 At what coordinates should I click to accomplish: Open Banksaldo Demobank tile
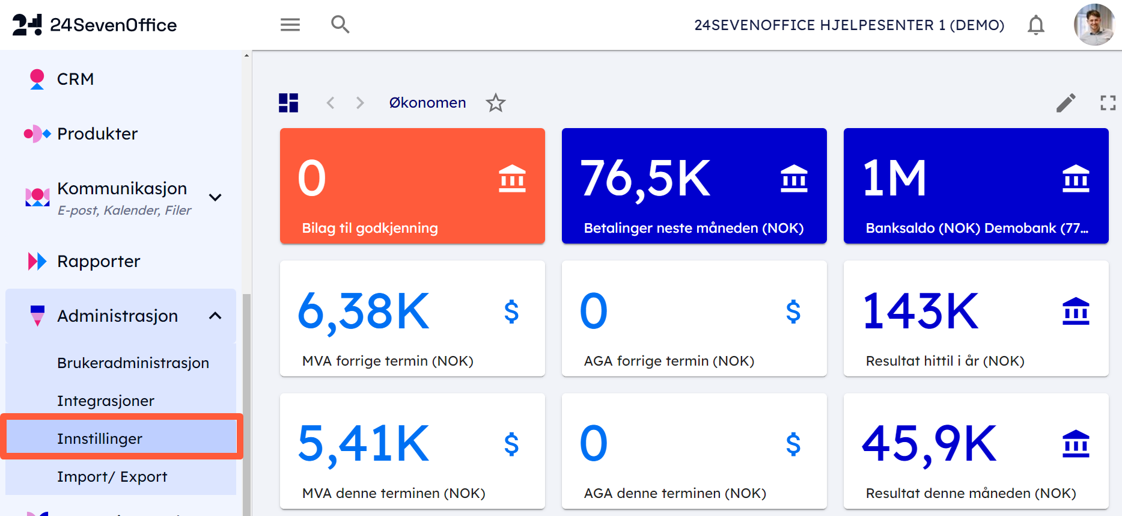tap(975, 186)
